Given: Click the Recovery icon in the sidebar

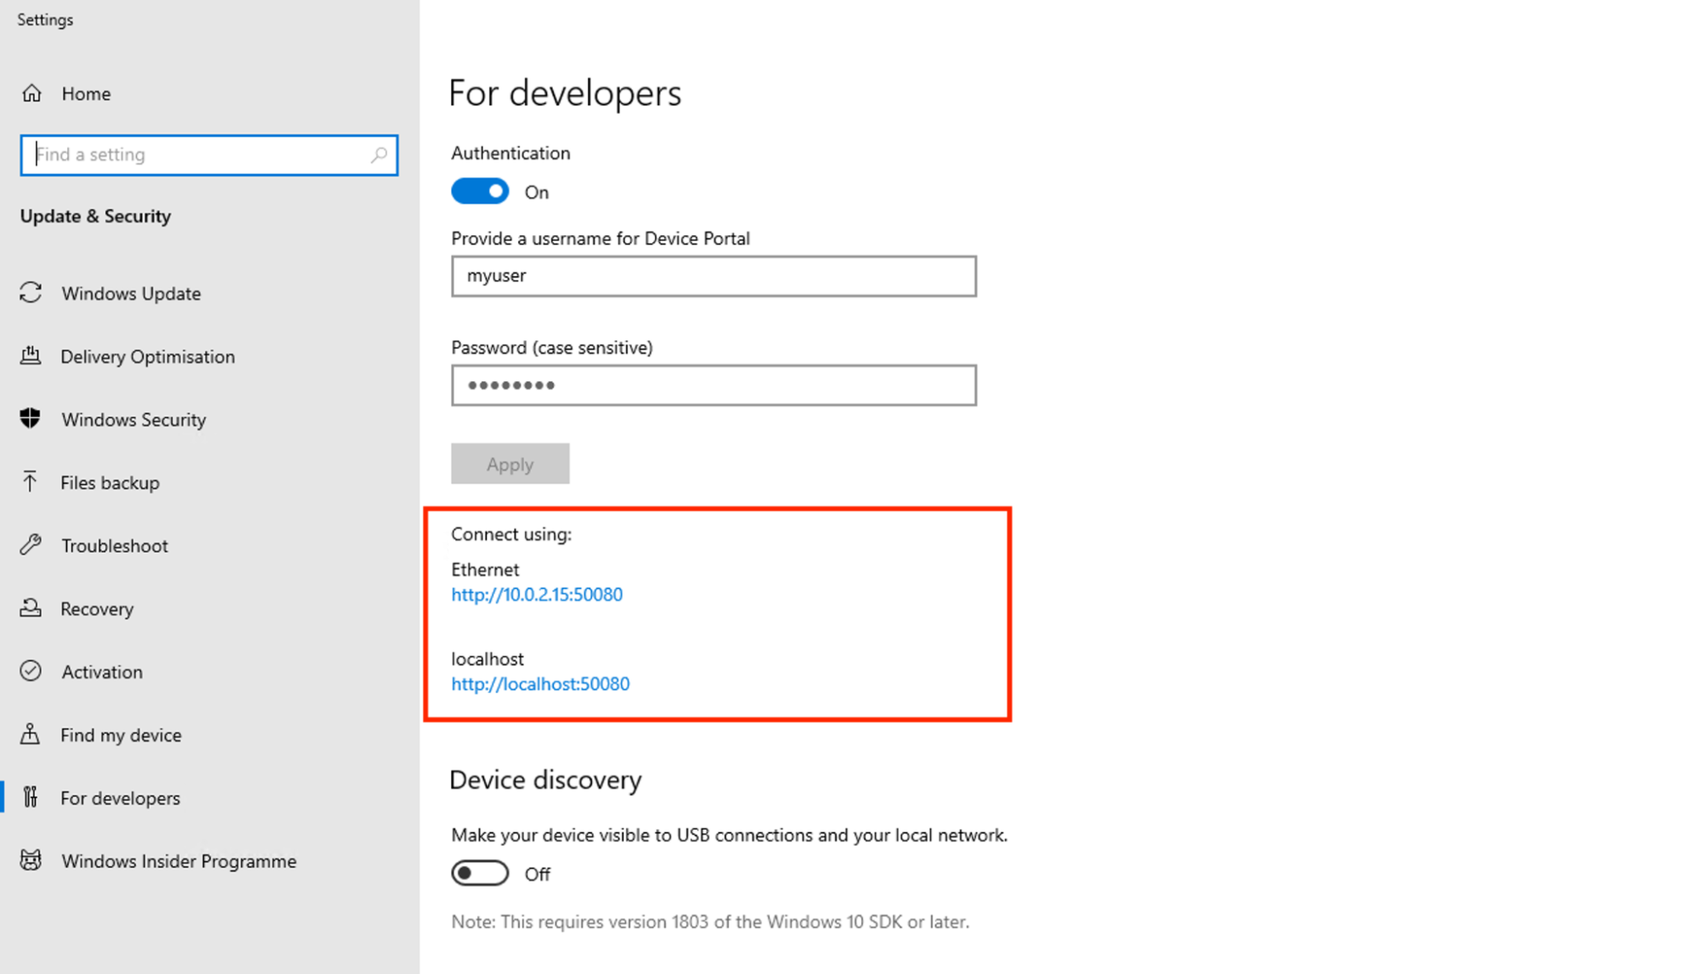Looking at the screenshot, I should click(x=31, y=608).
